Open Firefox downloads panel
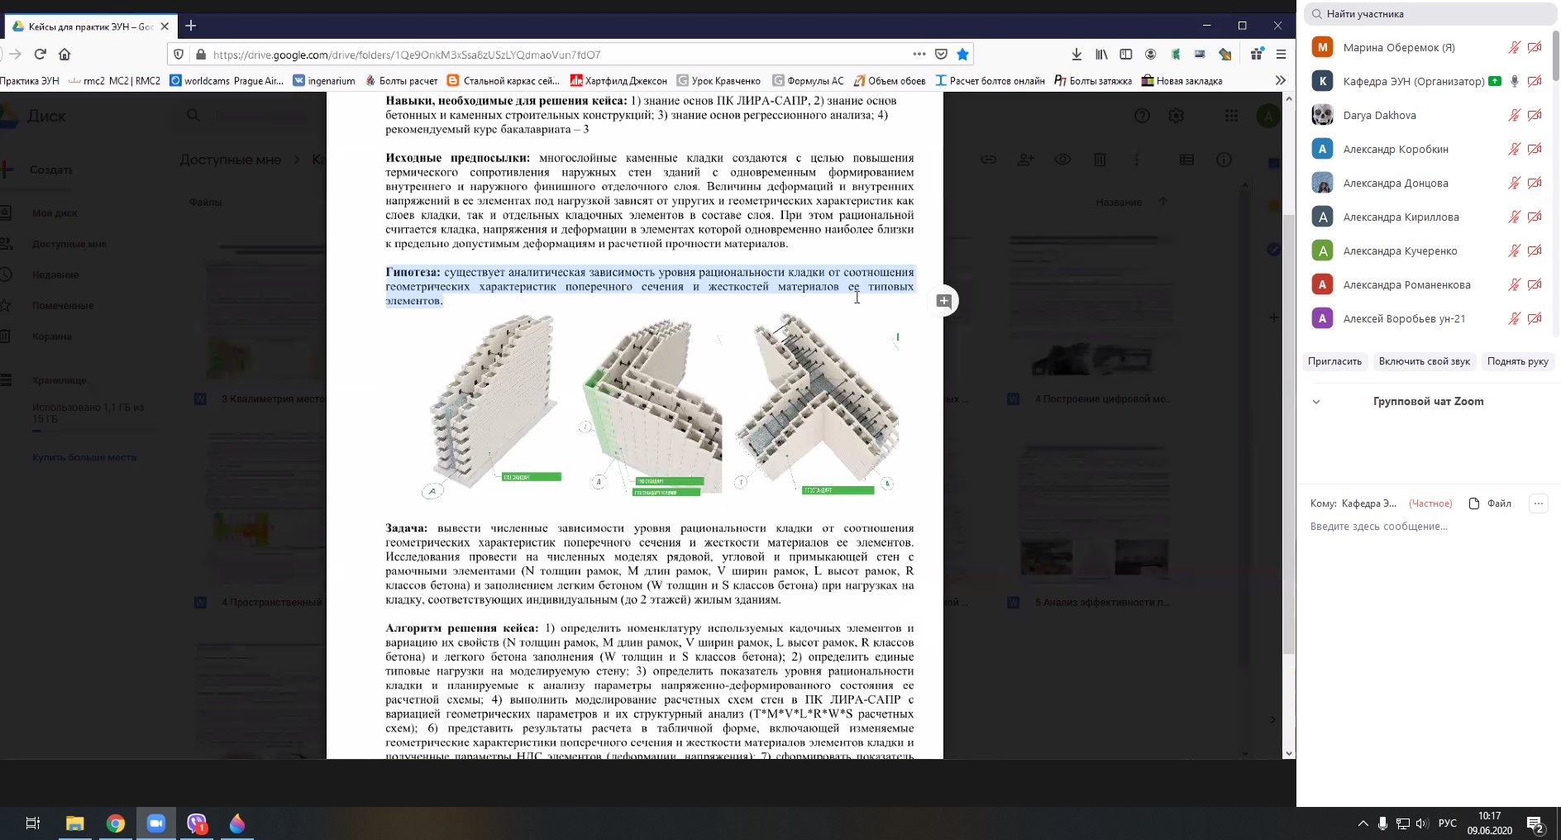 [x=1076, y=55]
